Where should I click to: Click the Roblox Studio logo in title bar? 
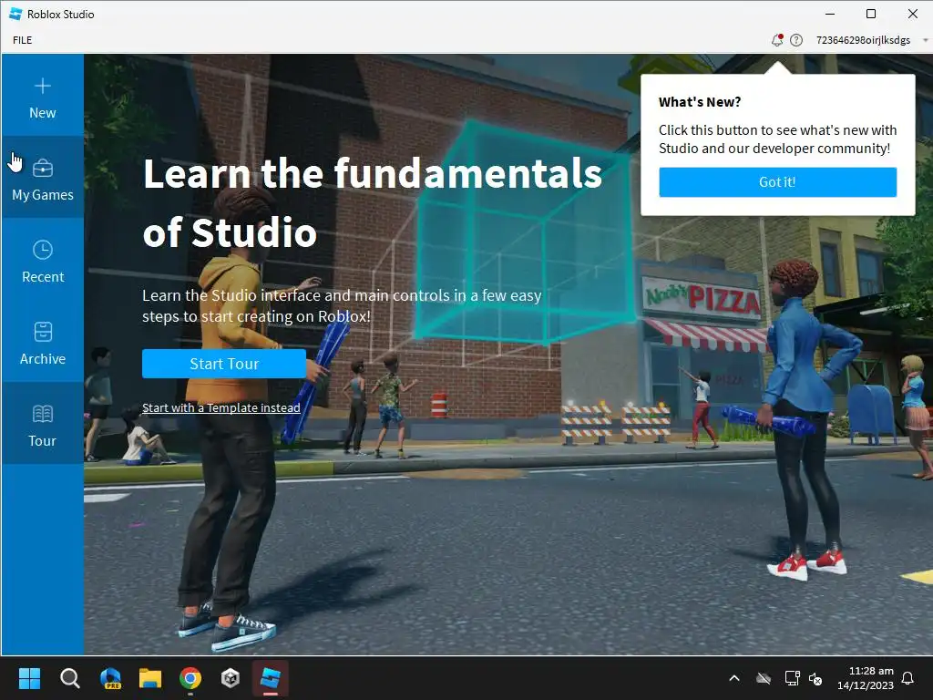coord(15,14)
